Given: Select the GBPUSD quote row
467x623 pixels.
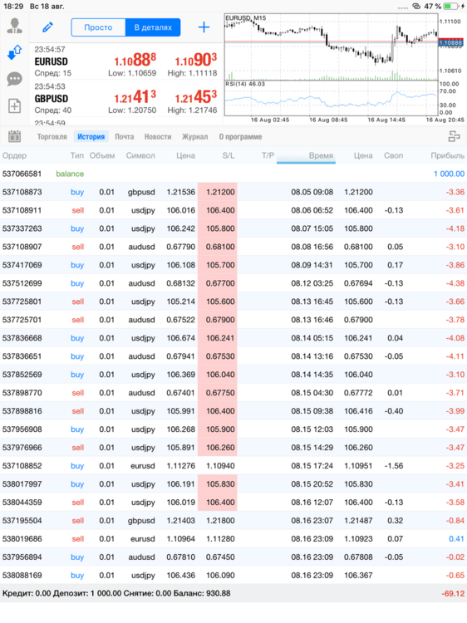Looking at the screenshot, I should pyautogui.click(x=126, y=98).
